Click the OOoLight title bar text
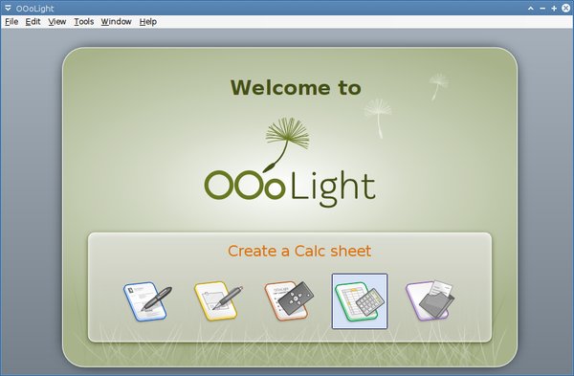This screenshot has width=574, height=376. point(34,9)
